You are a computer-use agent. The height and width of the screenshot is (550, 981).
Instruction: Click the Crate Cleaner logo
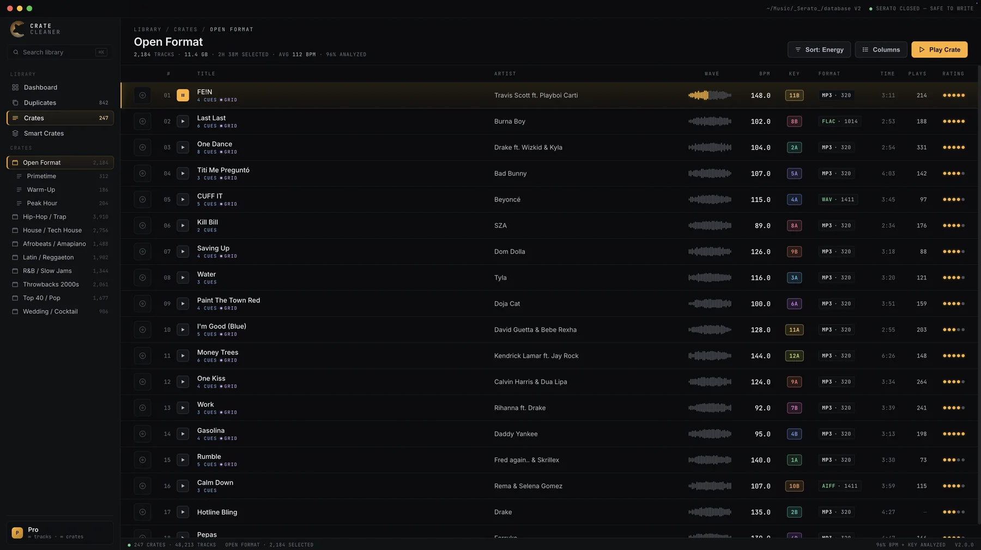(35, 29)
